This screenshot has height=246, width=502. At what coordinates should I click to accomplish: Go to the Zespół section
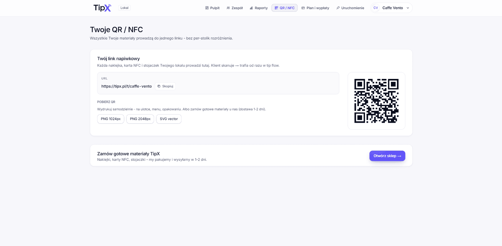pos(235,8)
